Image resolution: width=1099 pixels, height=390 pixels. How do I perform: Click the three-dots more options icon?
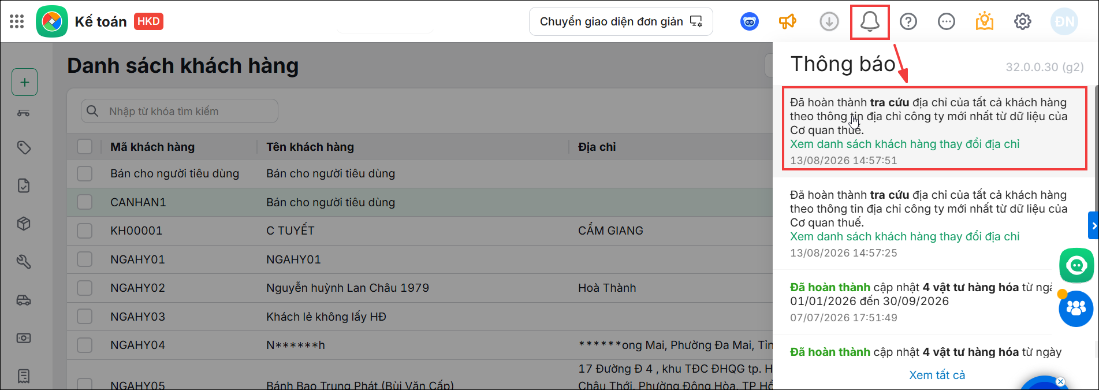[947, 22]
